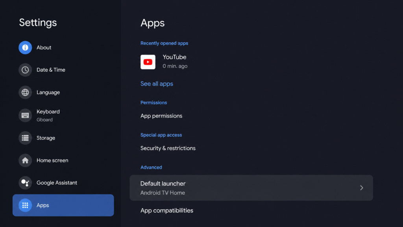Select the About info icon
The image size is (403, 227).
[x=25, y=47]
